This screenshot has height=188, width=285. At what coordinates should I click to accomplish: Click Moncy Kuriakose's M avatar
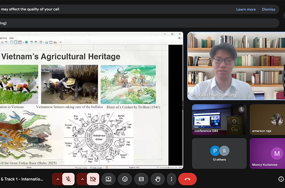coord(277,153)
